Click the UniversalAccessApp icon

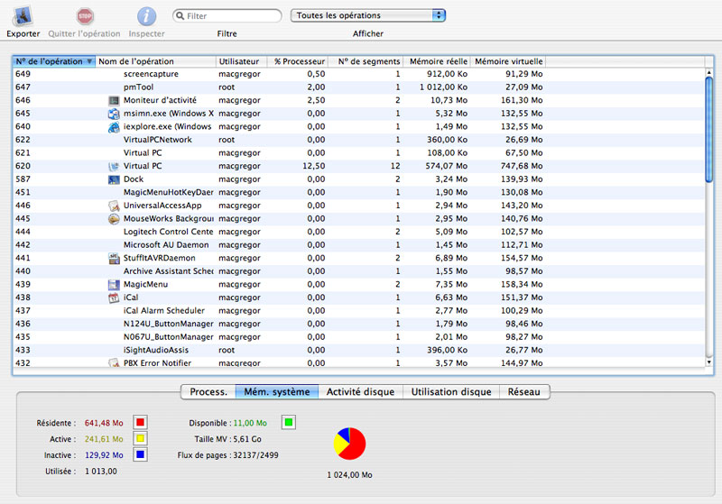[x=114, y=206]
